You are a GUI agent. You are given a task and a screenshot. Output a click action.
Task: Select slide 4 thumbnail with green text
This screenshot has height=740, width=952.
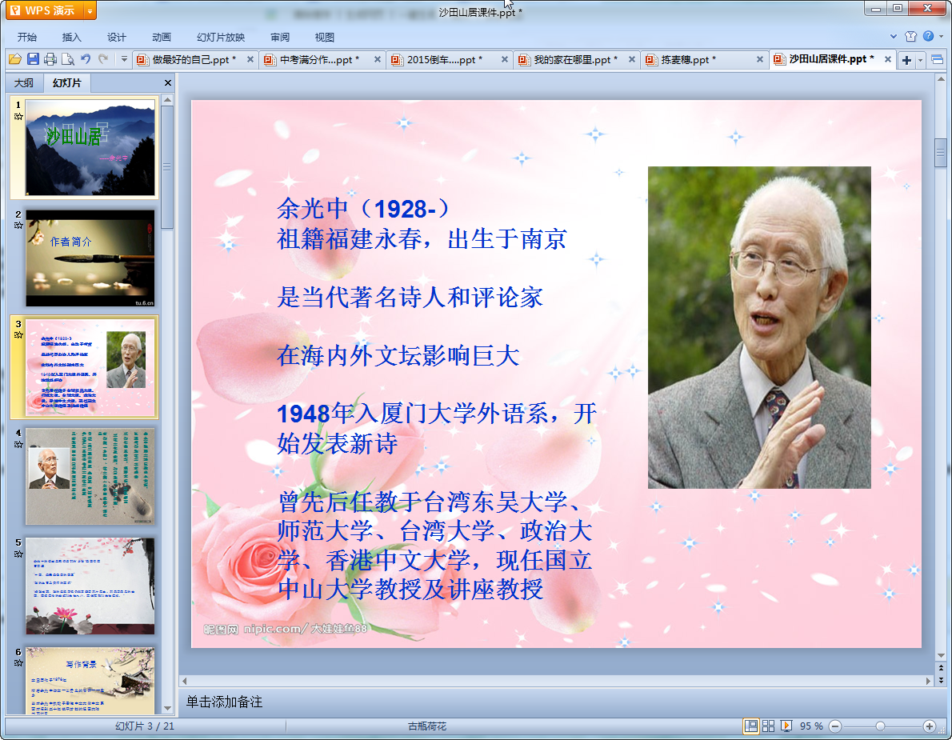pyautogui.click(x=90, y=477)
